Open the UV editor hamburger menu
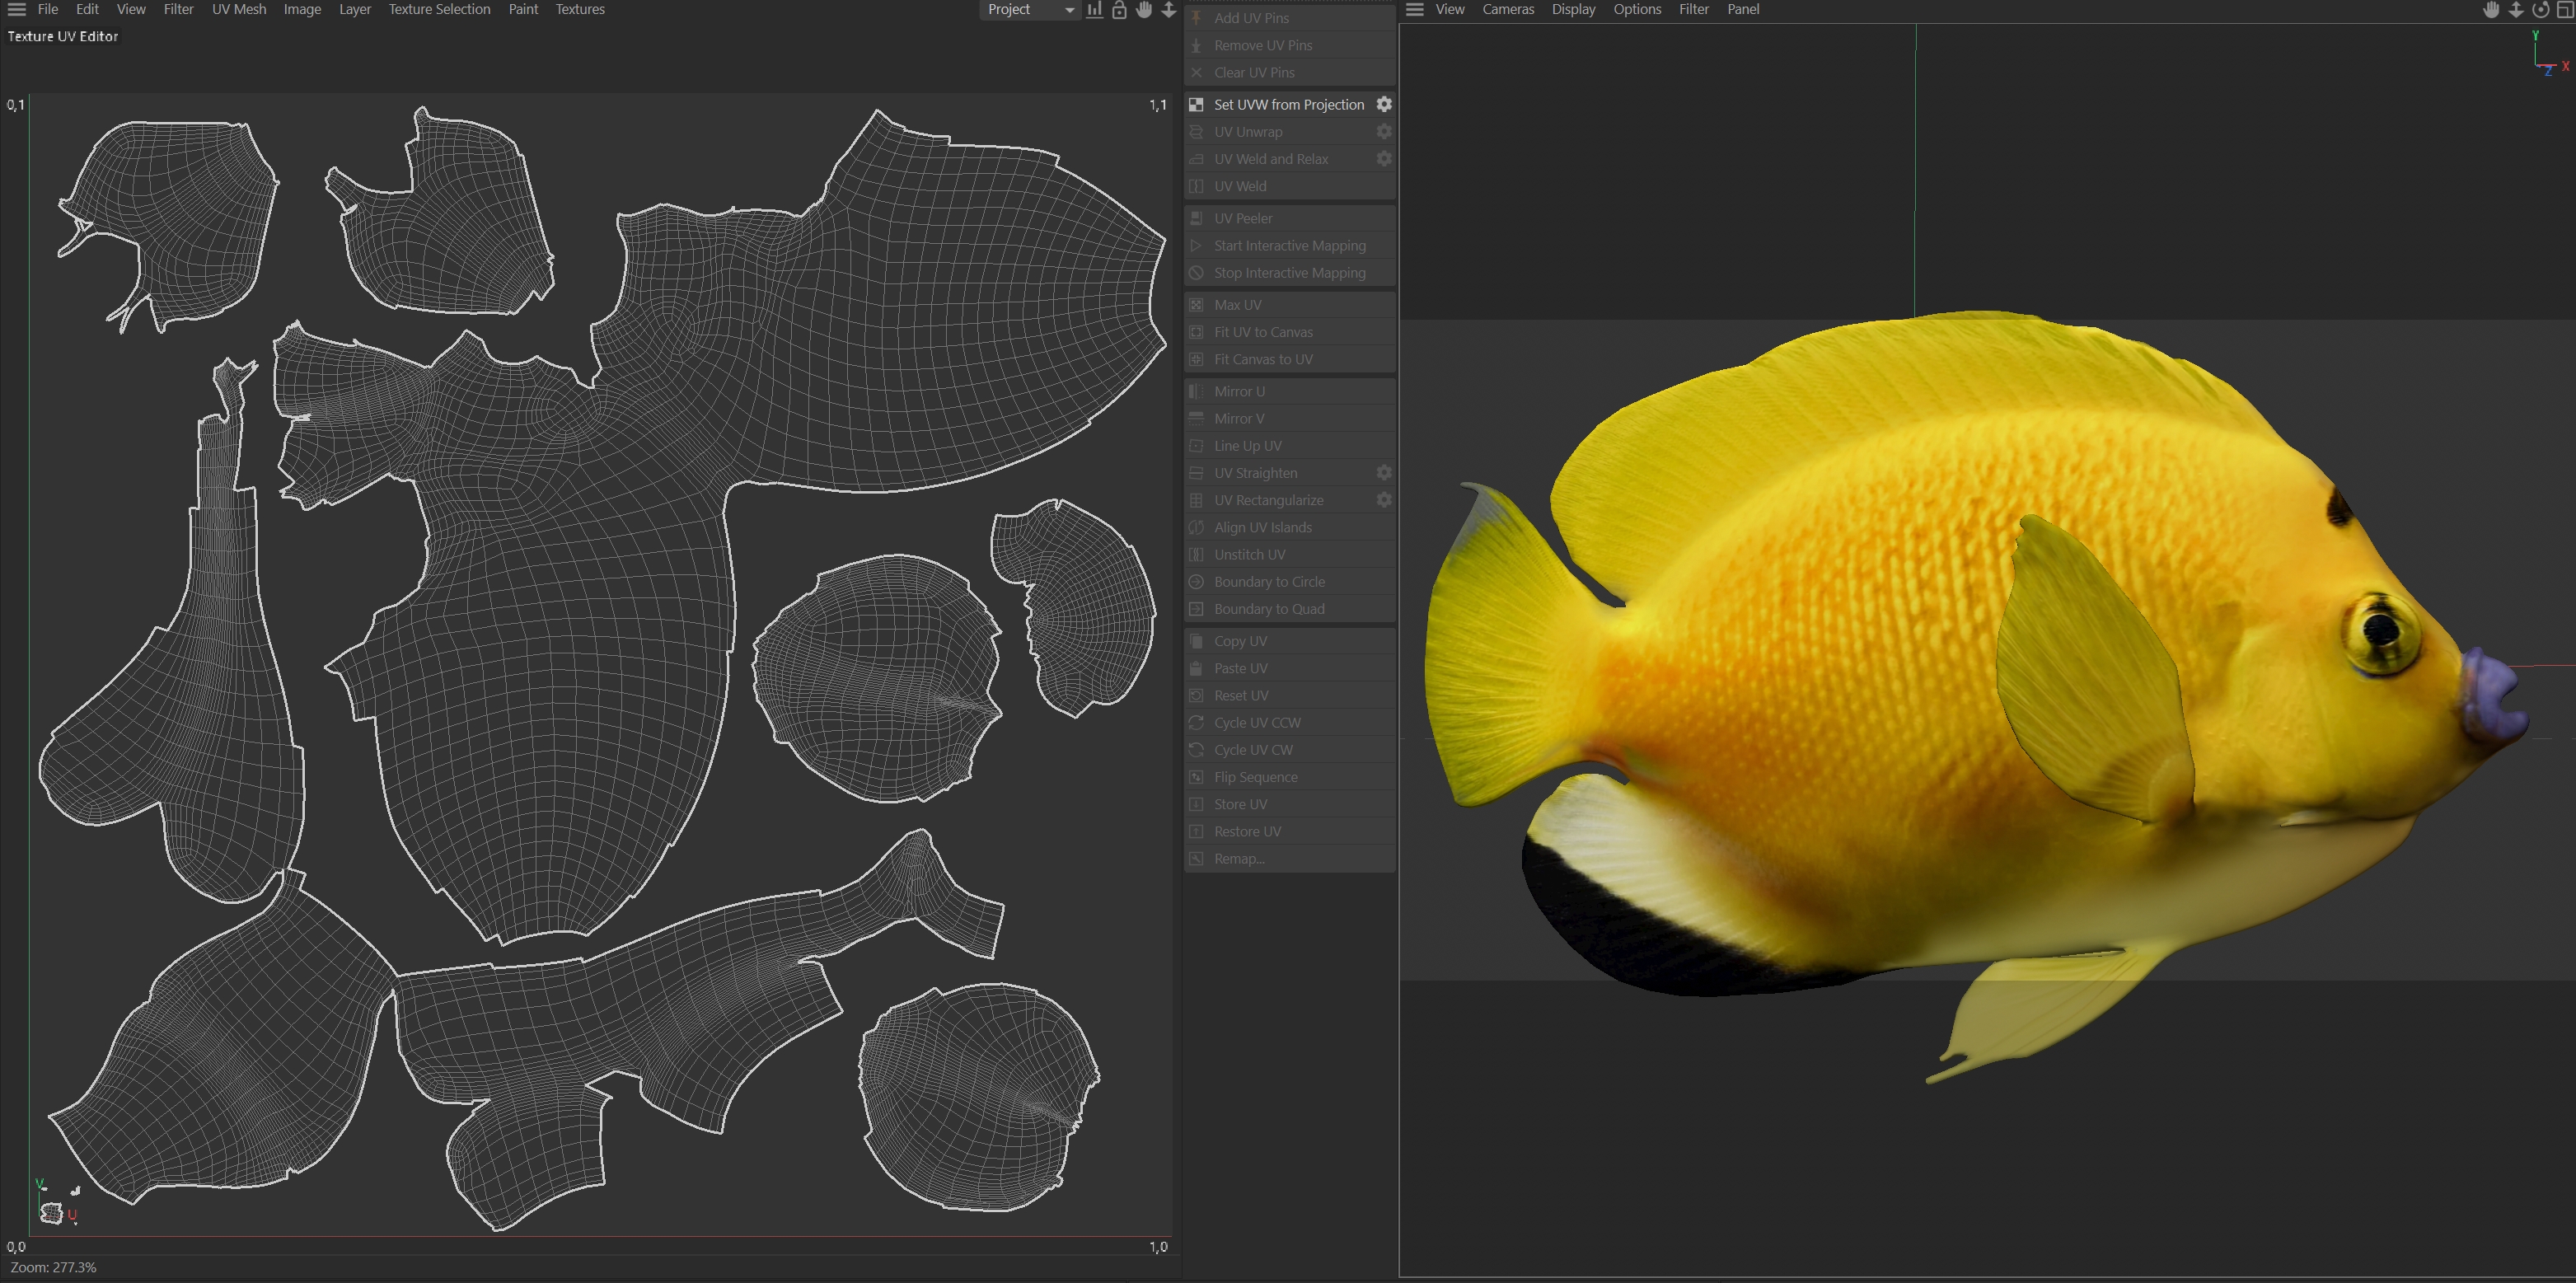 click(17, 10)
